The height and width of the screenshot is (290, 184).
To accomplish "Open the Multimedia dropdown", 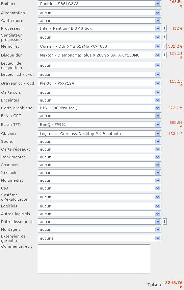I will 100,180.
